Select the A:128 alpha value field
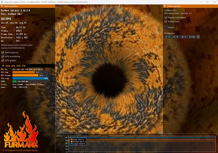 pyautogui.click(x=192, y=37)
